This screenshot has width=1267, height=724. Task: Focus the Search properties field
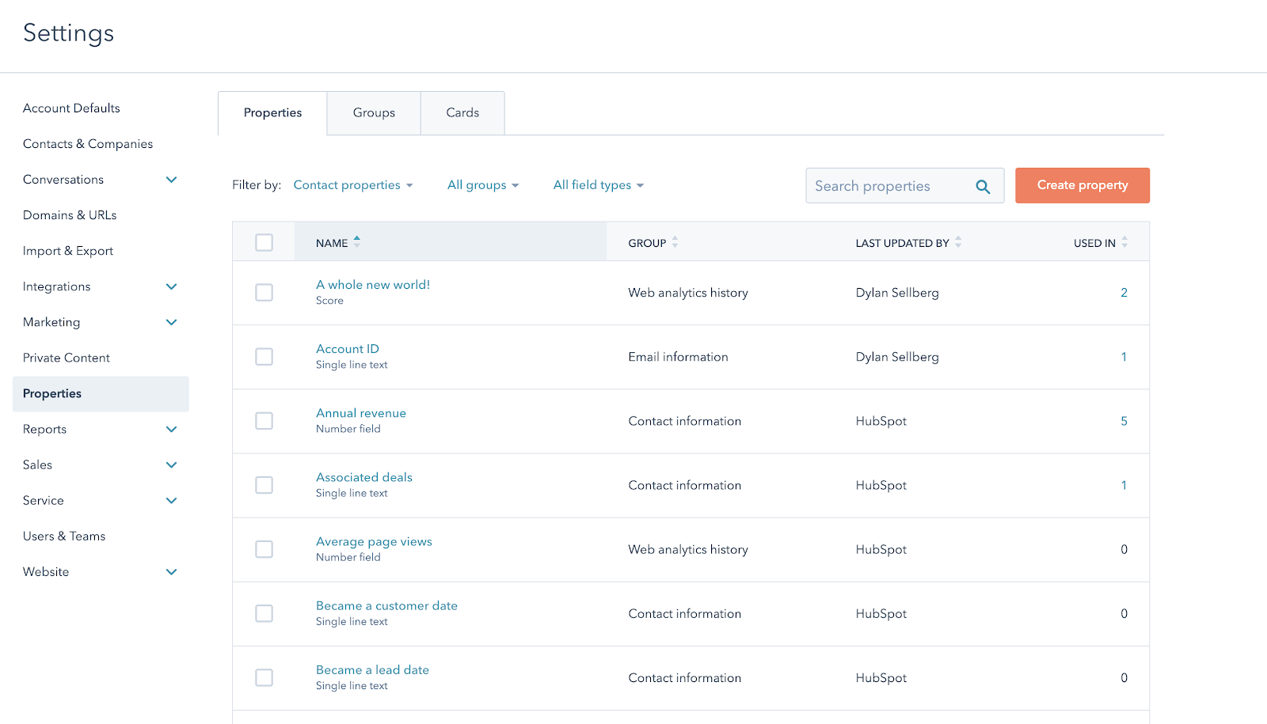(887, 186)
